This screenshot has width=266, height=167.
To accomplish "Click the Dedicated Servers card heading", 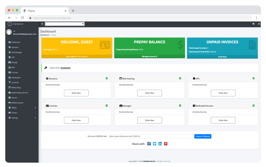I will [203, 106].
